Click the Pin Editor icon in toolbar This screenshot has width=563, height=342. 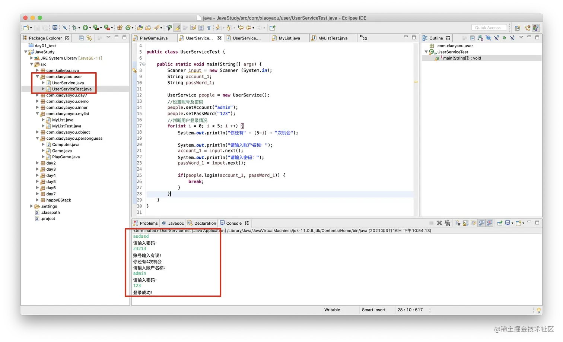point(273,28)
